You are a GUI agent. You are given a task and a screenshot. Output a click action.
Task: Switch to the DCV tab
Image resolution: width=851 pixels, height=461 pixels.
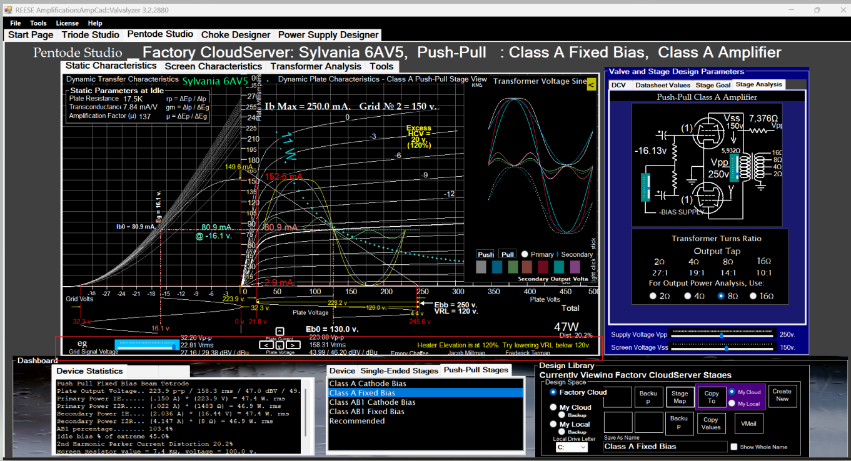pyautogui.click(x=618, y=85)
